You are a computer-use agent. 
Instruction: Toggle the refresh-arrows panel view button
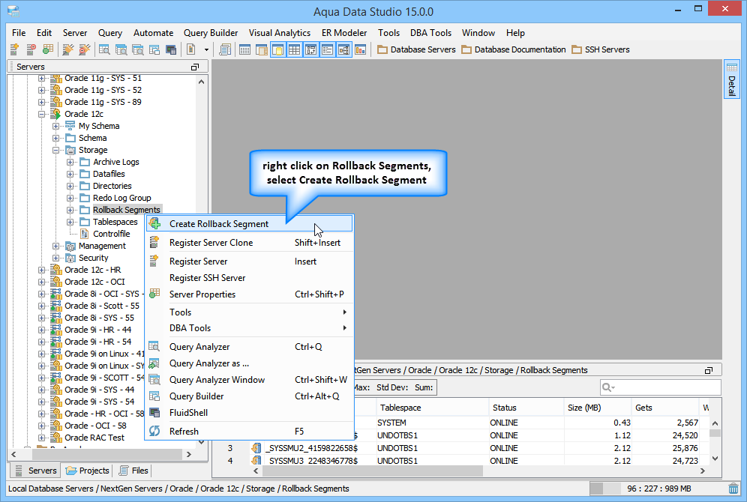click(311, 49)
